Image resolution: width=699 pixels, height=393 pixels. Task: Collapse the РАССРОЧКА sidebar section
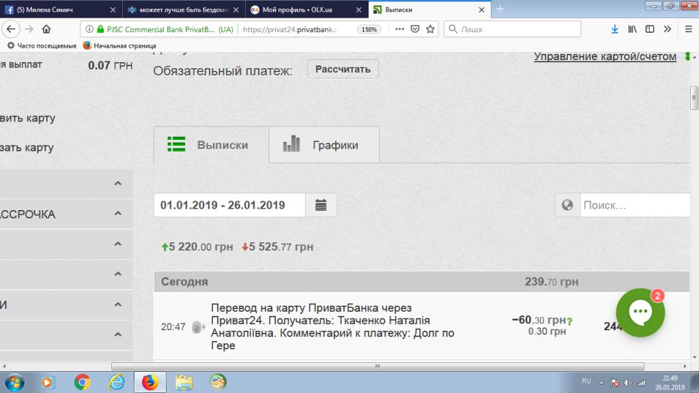(x=117, y=214)
